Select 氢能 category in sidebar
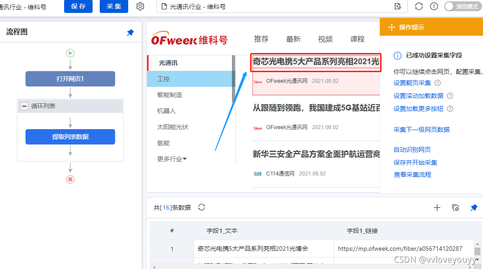The height and width of the screenshot is (269, 483). (163, 143)
